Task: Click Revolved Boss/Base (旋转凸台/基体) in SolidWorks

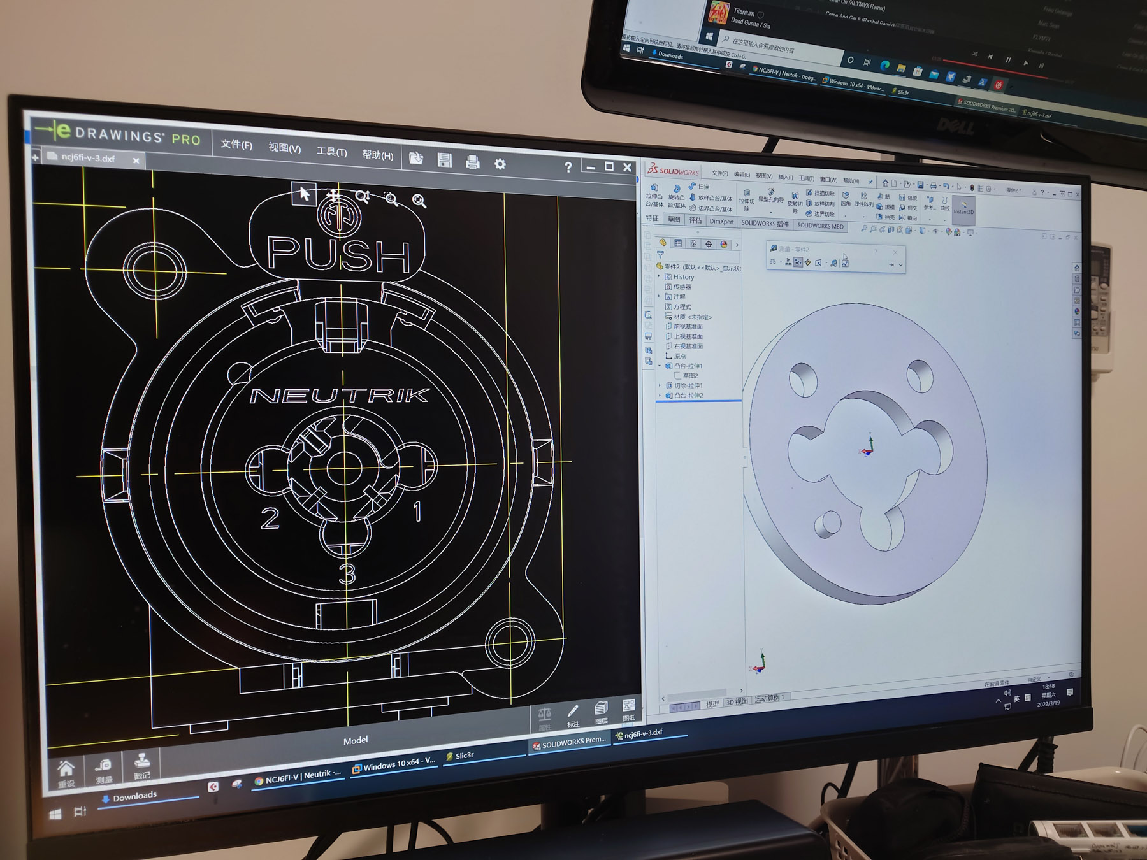Action: (x=677, y=197)
